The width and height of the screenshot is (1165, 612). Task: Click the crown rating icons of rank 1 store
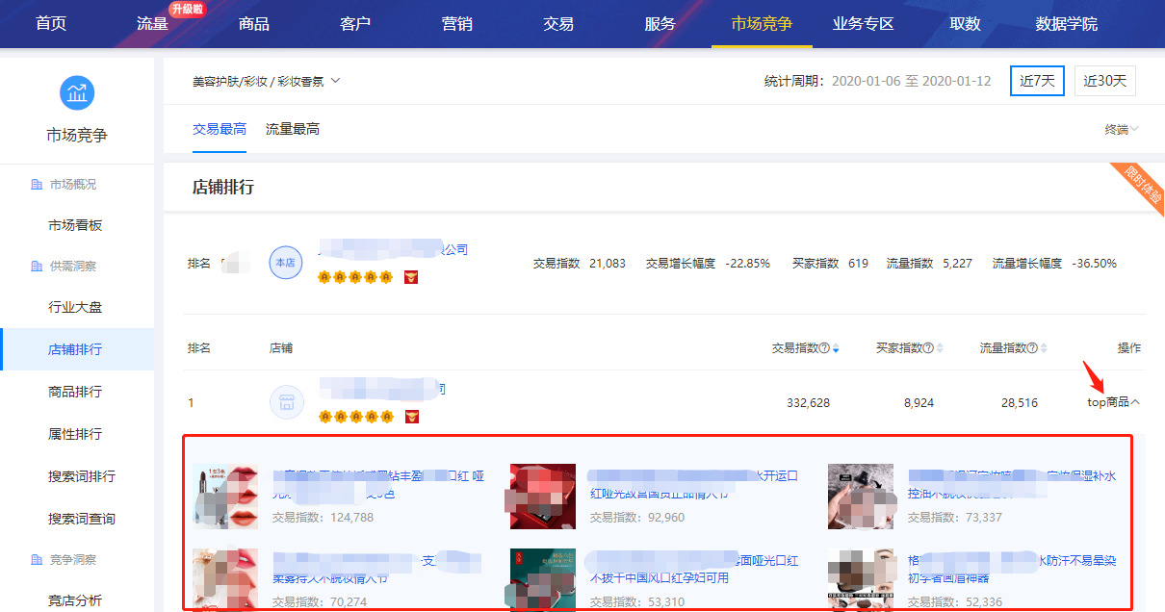click(355, 417)
